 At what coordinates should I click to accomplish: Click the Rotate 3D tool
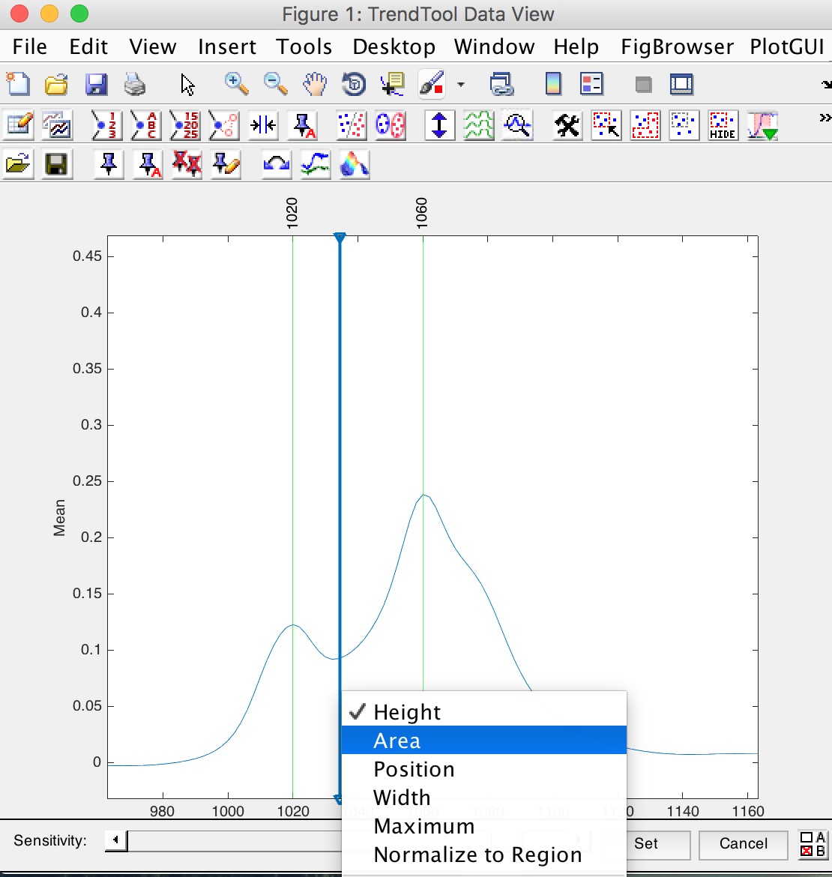click(353, 84)
